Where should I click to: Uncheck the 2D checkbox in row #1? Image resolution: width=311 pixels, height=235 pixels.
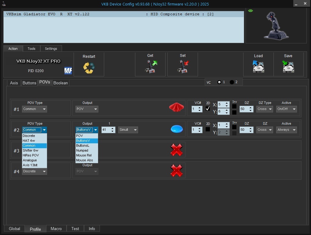[x=208, y=108]
